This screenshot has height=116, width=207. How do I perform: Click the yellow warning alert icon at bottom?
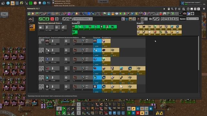[x=158, y=113]
